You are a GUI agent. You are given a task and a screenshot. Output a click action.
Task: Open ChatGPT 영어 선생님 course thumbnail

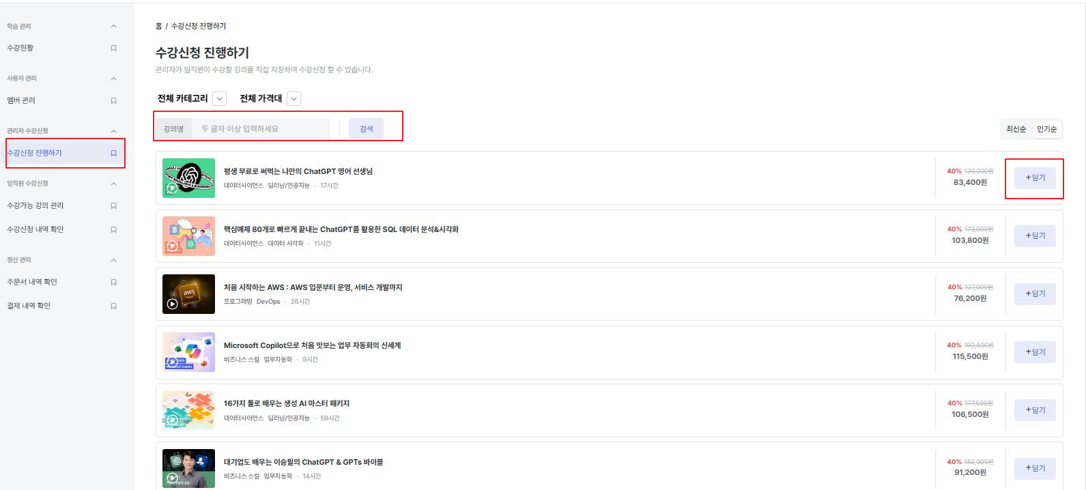pyautogui.click(x=188, y=178)
